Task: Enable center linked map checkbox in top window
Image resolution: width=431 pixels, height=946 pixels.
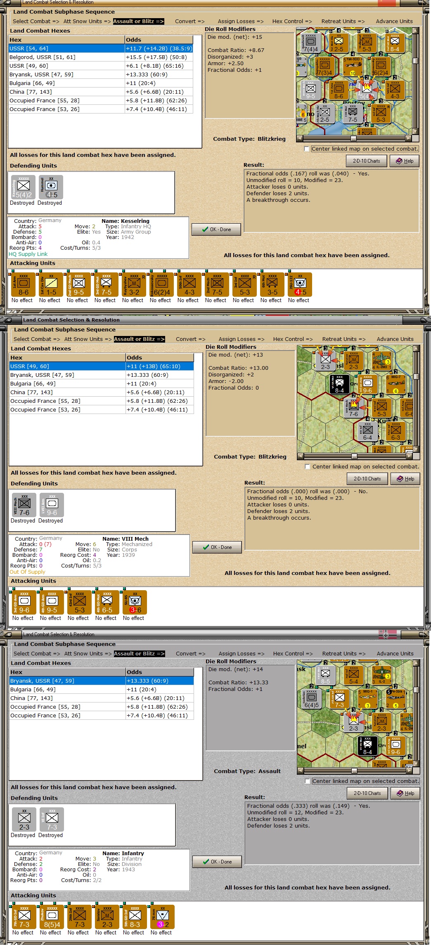Action: [306, 149]
